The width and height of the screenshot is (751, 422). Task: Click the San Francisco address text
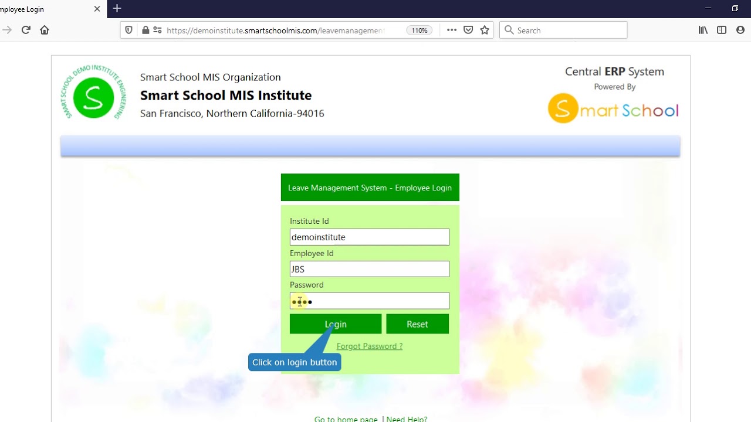(x=232, y=113)
